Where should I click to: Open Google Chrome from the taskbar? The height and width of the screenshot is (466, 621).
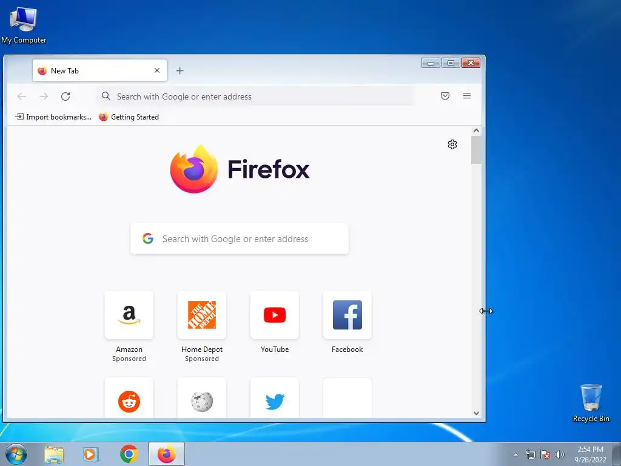coord(129,454)
